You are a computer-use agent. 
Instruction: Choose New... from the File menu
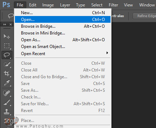63,13
